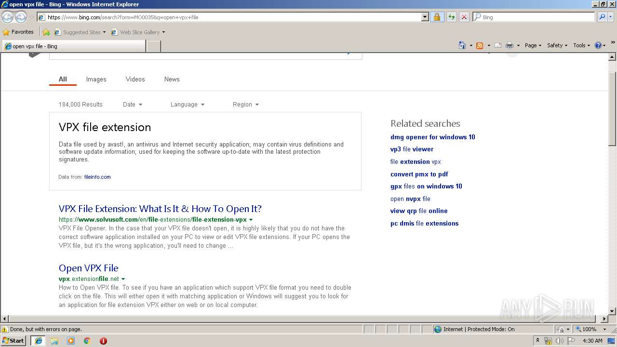Click the Internet Protected Mode zone indicator
This screenshot has width=617, height=347.
pyautogui.click(x=474, y=329)
